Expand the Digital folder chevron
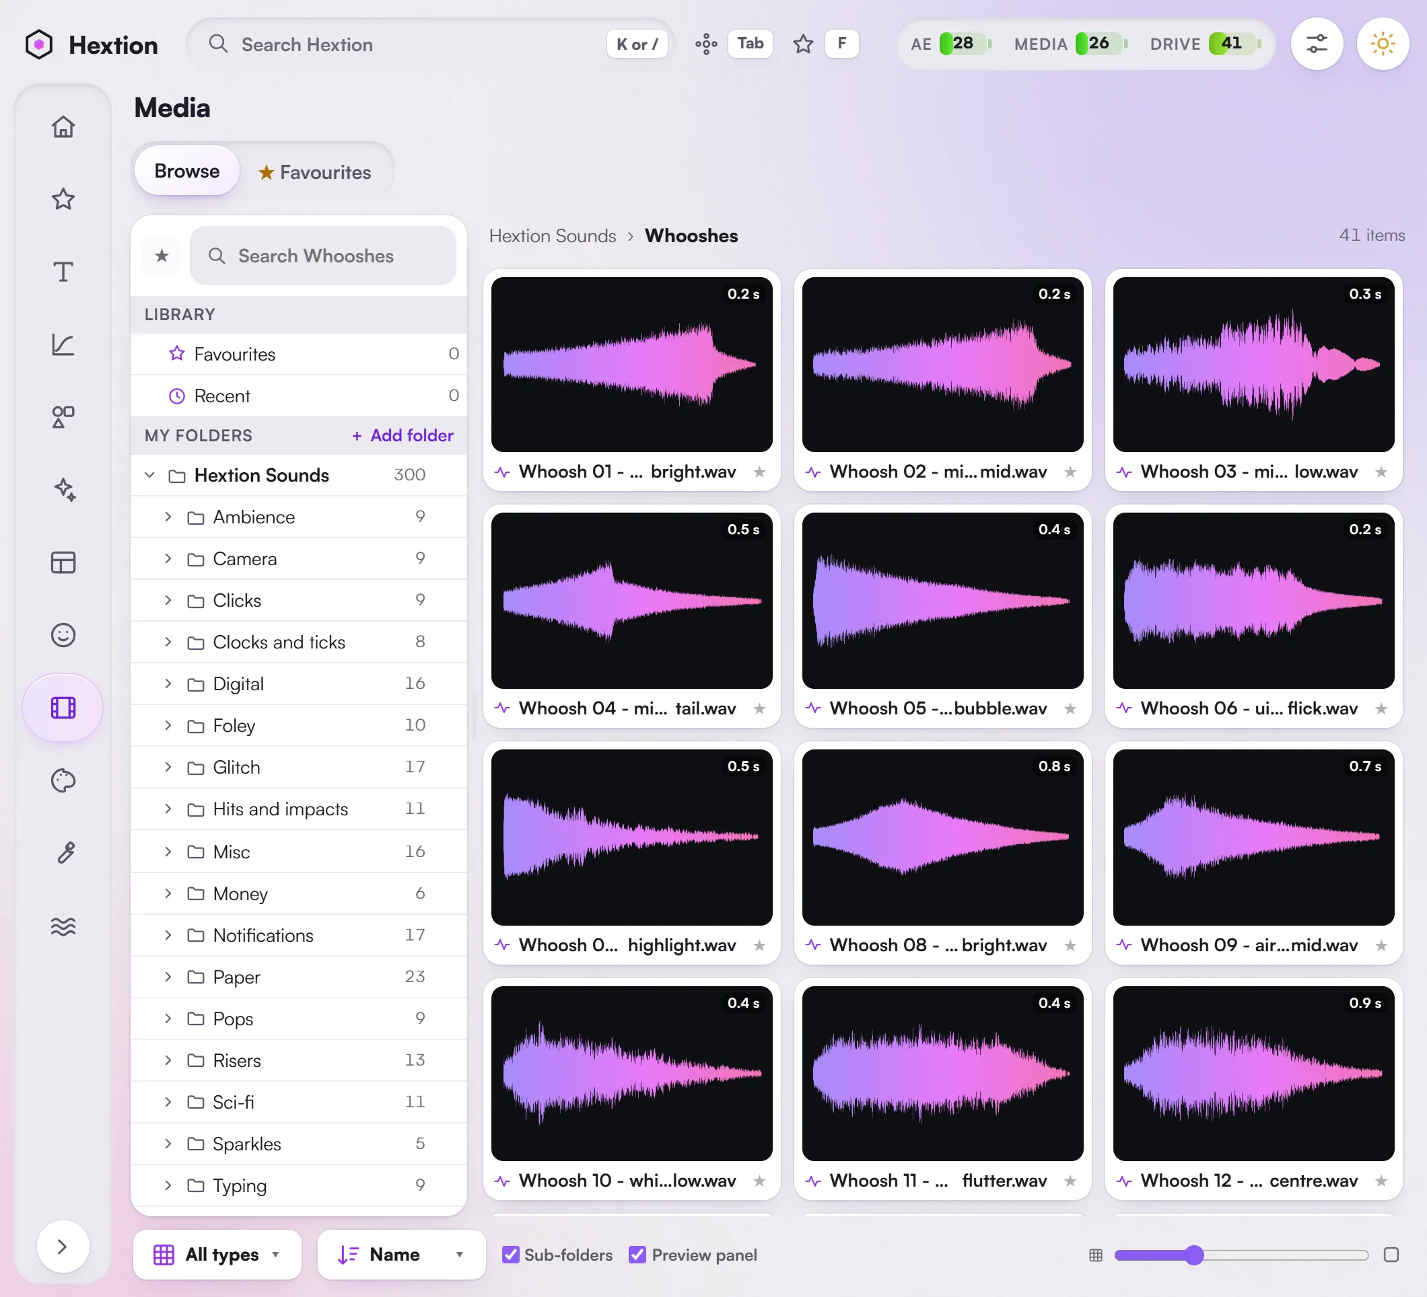Viewport: 1427px width, 1297px height. tap(168, 683)
